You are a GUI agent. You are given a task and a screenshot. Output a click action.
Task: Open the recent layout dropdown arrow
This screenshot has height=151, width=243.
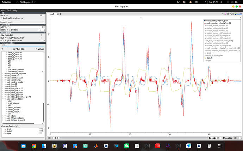coord(44,22)
